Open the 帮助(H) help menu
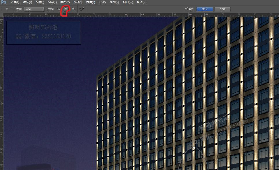Image resolution: width=279 pixels, height=170 pixels. [x=141, y=2]
